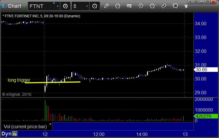Image resolution: width=219 pixels, height=138 pixels.
Task: Open the symbol settings gear
Action: point(65,6)
